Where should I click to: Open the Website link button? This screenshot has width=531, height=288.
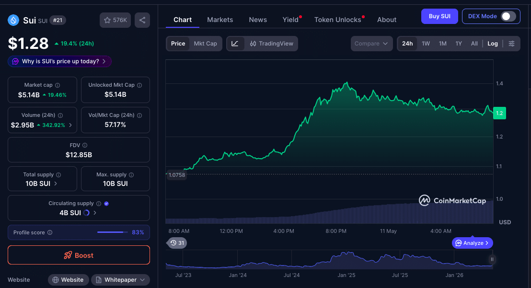(68, 280)
